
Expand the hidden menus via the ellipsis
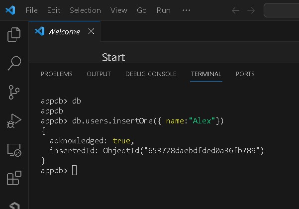(187, 10)
